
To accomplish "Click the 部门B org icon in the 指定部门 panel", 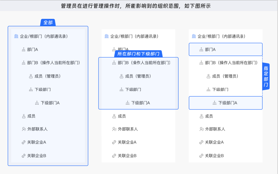I will pos(201,63).
